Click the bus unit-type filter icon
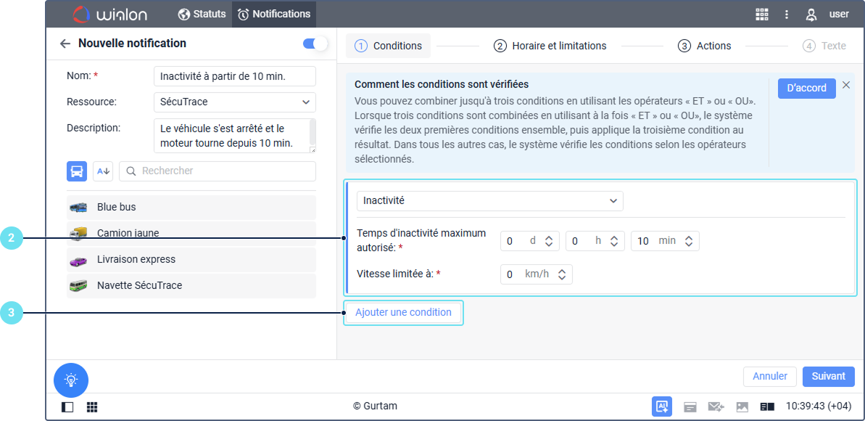This screenshot has width=865, height=421. [77, 171]
